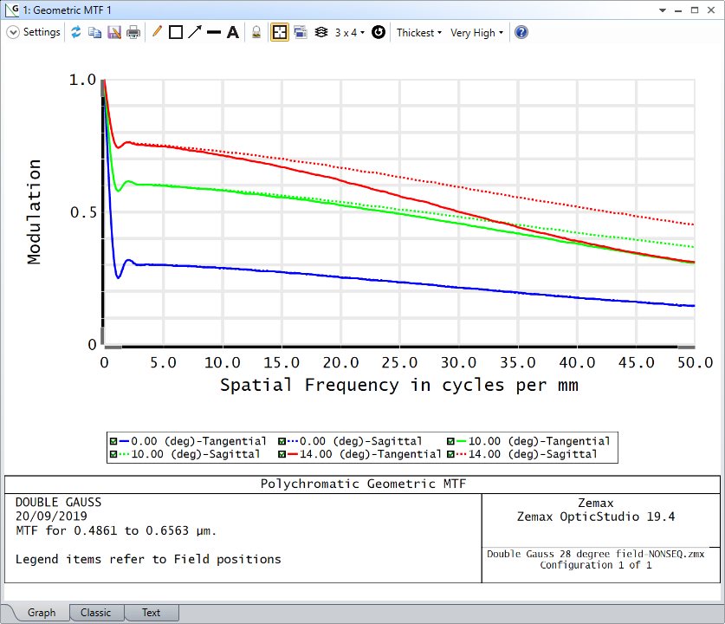Uncheck 10.00 (deg)-Tangential legend checkbox

(450, 441)
